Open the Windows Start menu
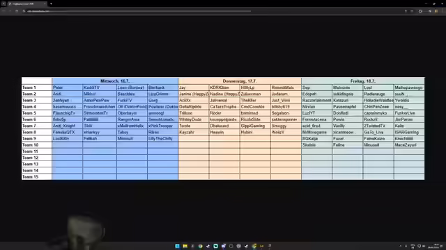 pyautogui.click(x=177, y=246)
